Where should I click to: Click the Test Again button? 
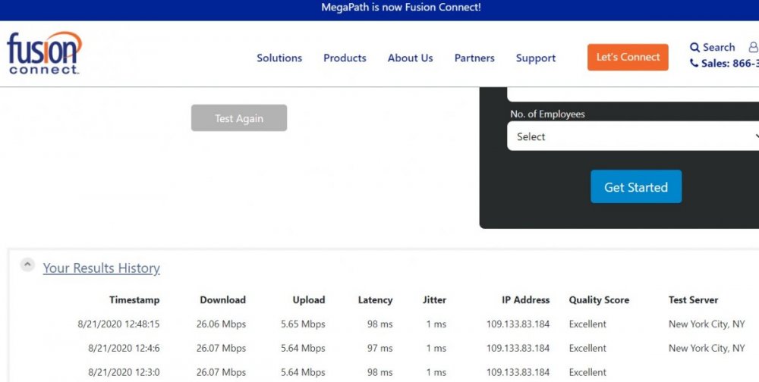pyautogui.click(x=239, y=118)
